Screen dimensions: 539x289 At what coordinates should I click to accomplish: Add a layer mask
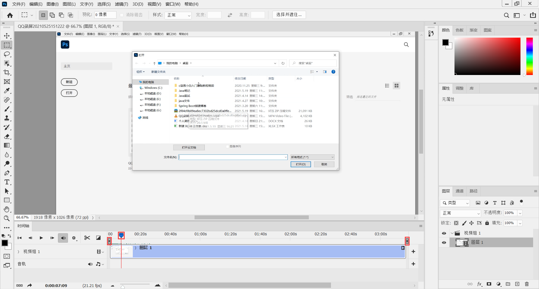pyautogui.click(x=489, y=284)
